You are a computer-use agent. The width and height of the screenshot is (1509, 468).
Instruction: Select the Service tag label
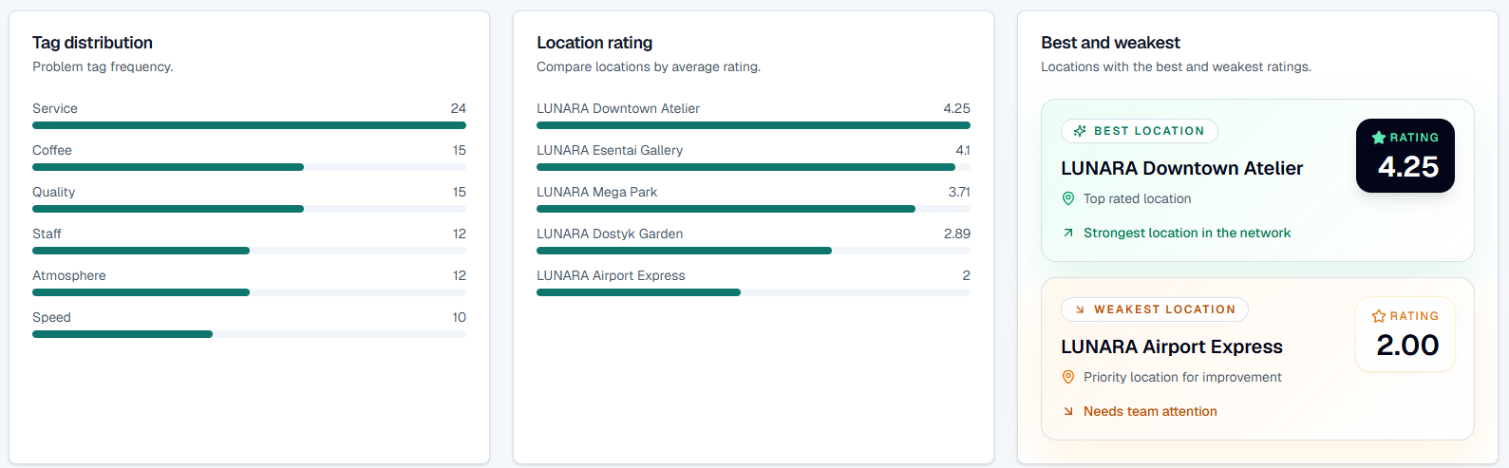[x=55, y=108]
